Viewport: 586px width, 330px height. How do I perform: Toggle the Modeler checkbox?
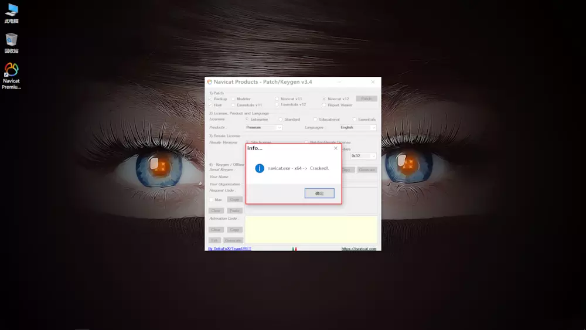[233, 99]
